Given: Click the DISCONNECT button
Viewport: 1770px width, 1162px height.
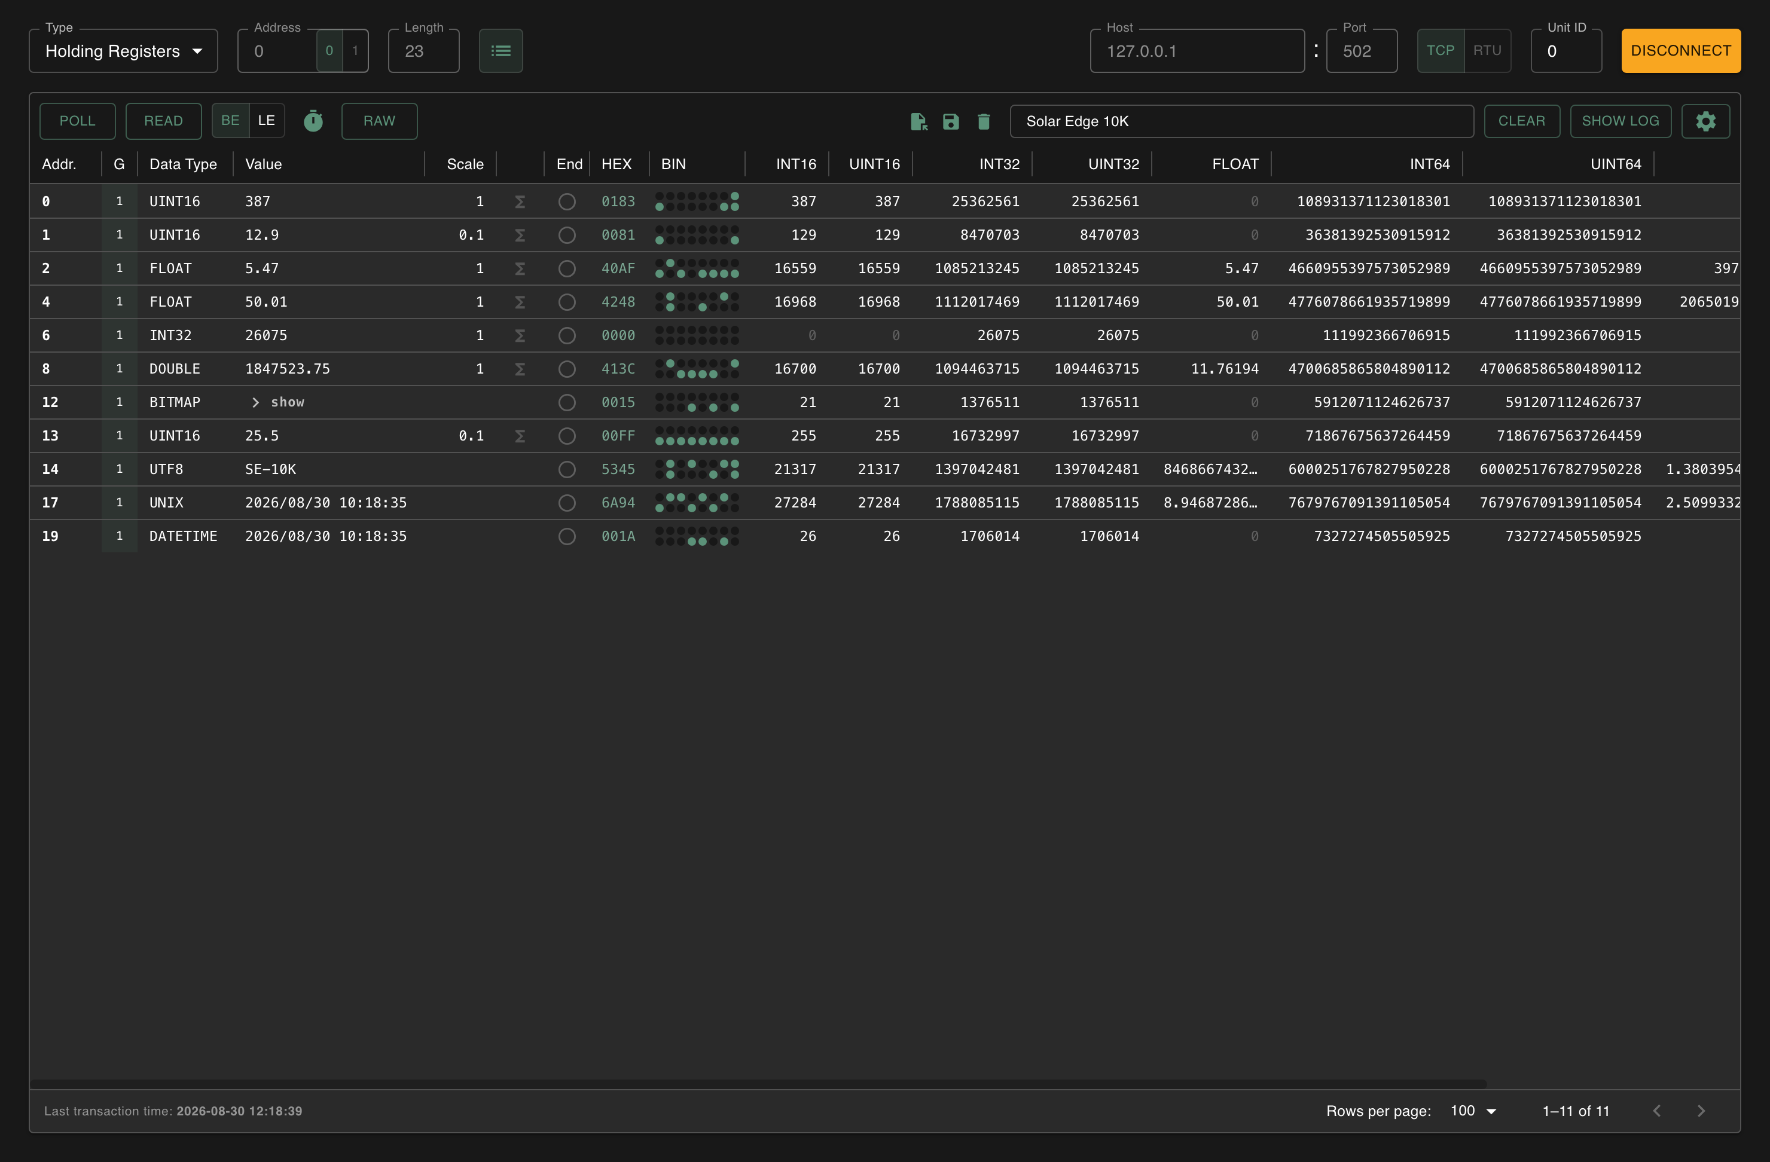Looking at the screenshot, I should pos(1681,51).
